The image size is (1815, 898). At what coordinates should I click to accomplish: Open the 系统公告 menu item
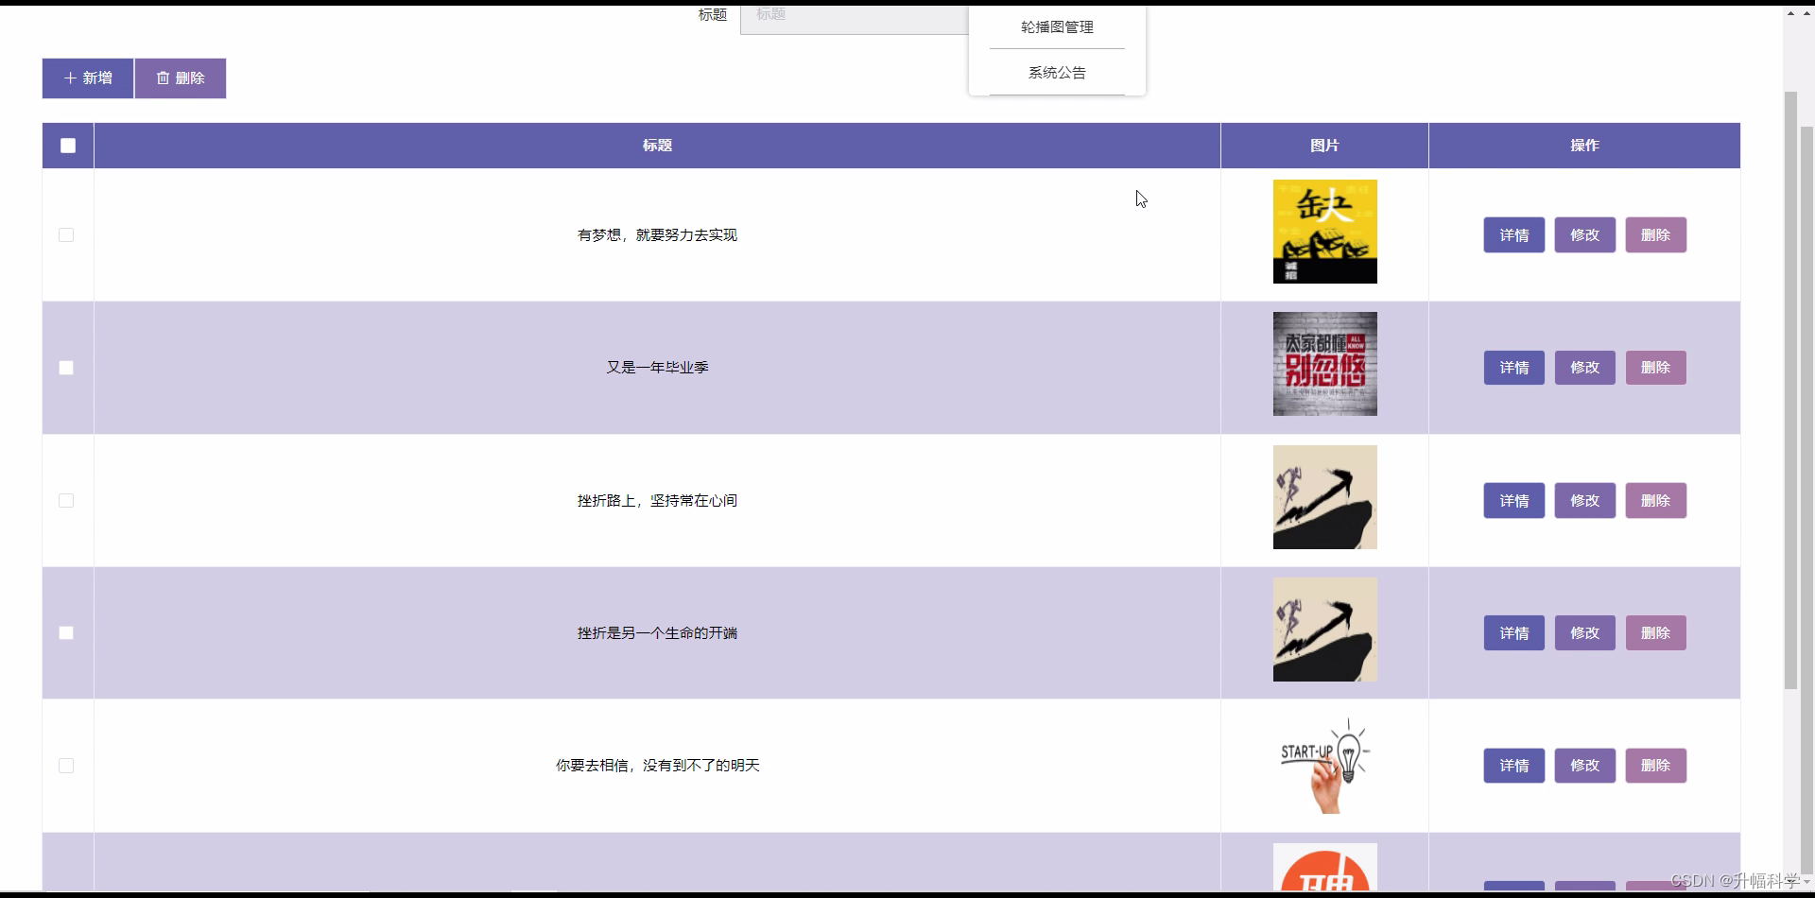(1057, 72)
